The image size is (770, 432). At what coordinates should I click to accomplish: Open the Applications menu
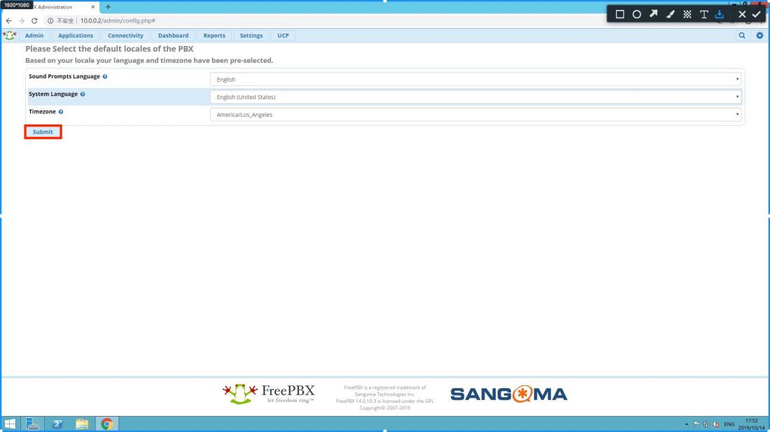point(76,36)
